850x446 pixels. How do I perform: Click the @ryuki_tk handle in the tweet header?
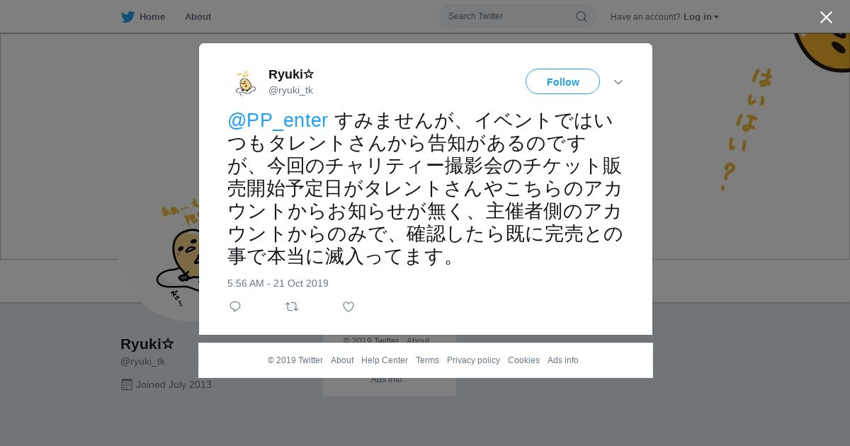(290, 90)
